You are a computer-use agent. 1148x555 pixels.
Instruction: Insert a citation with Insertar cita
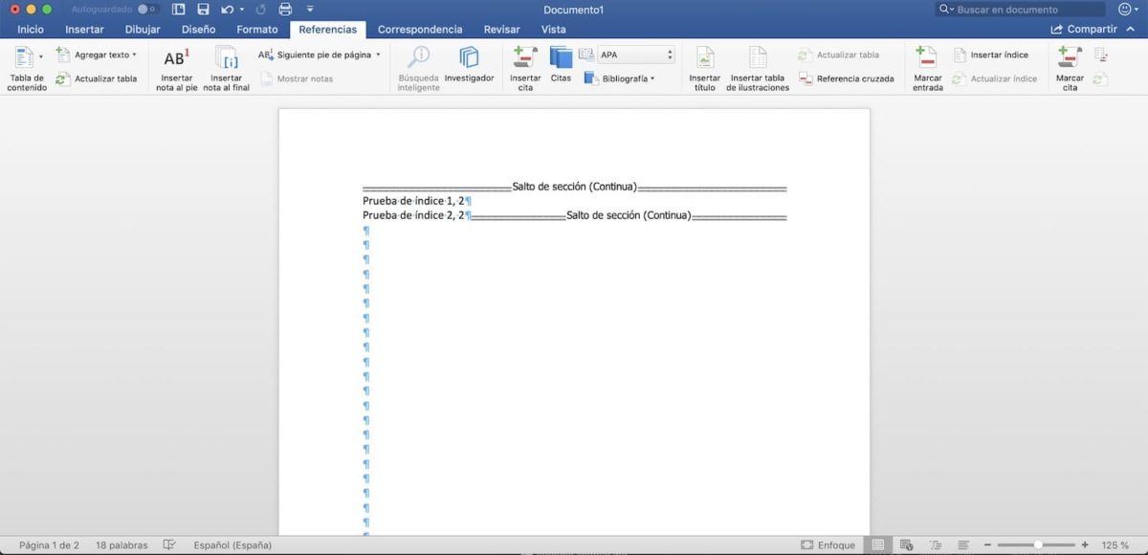524,65
